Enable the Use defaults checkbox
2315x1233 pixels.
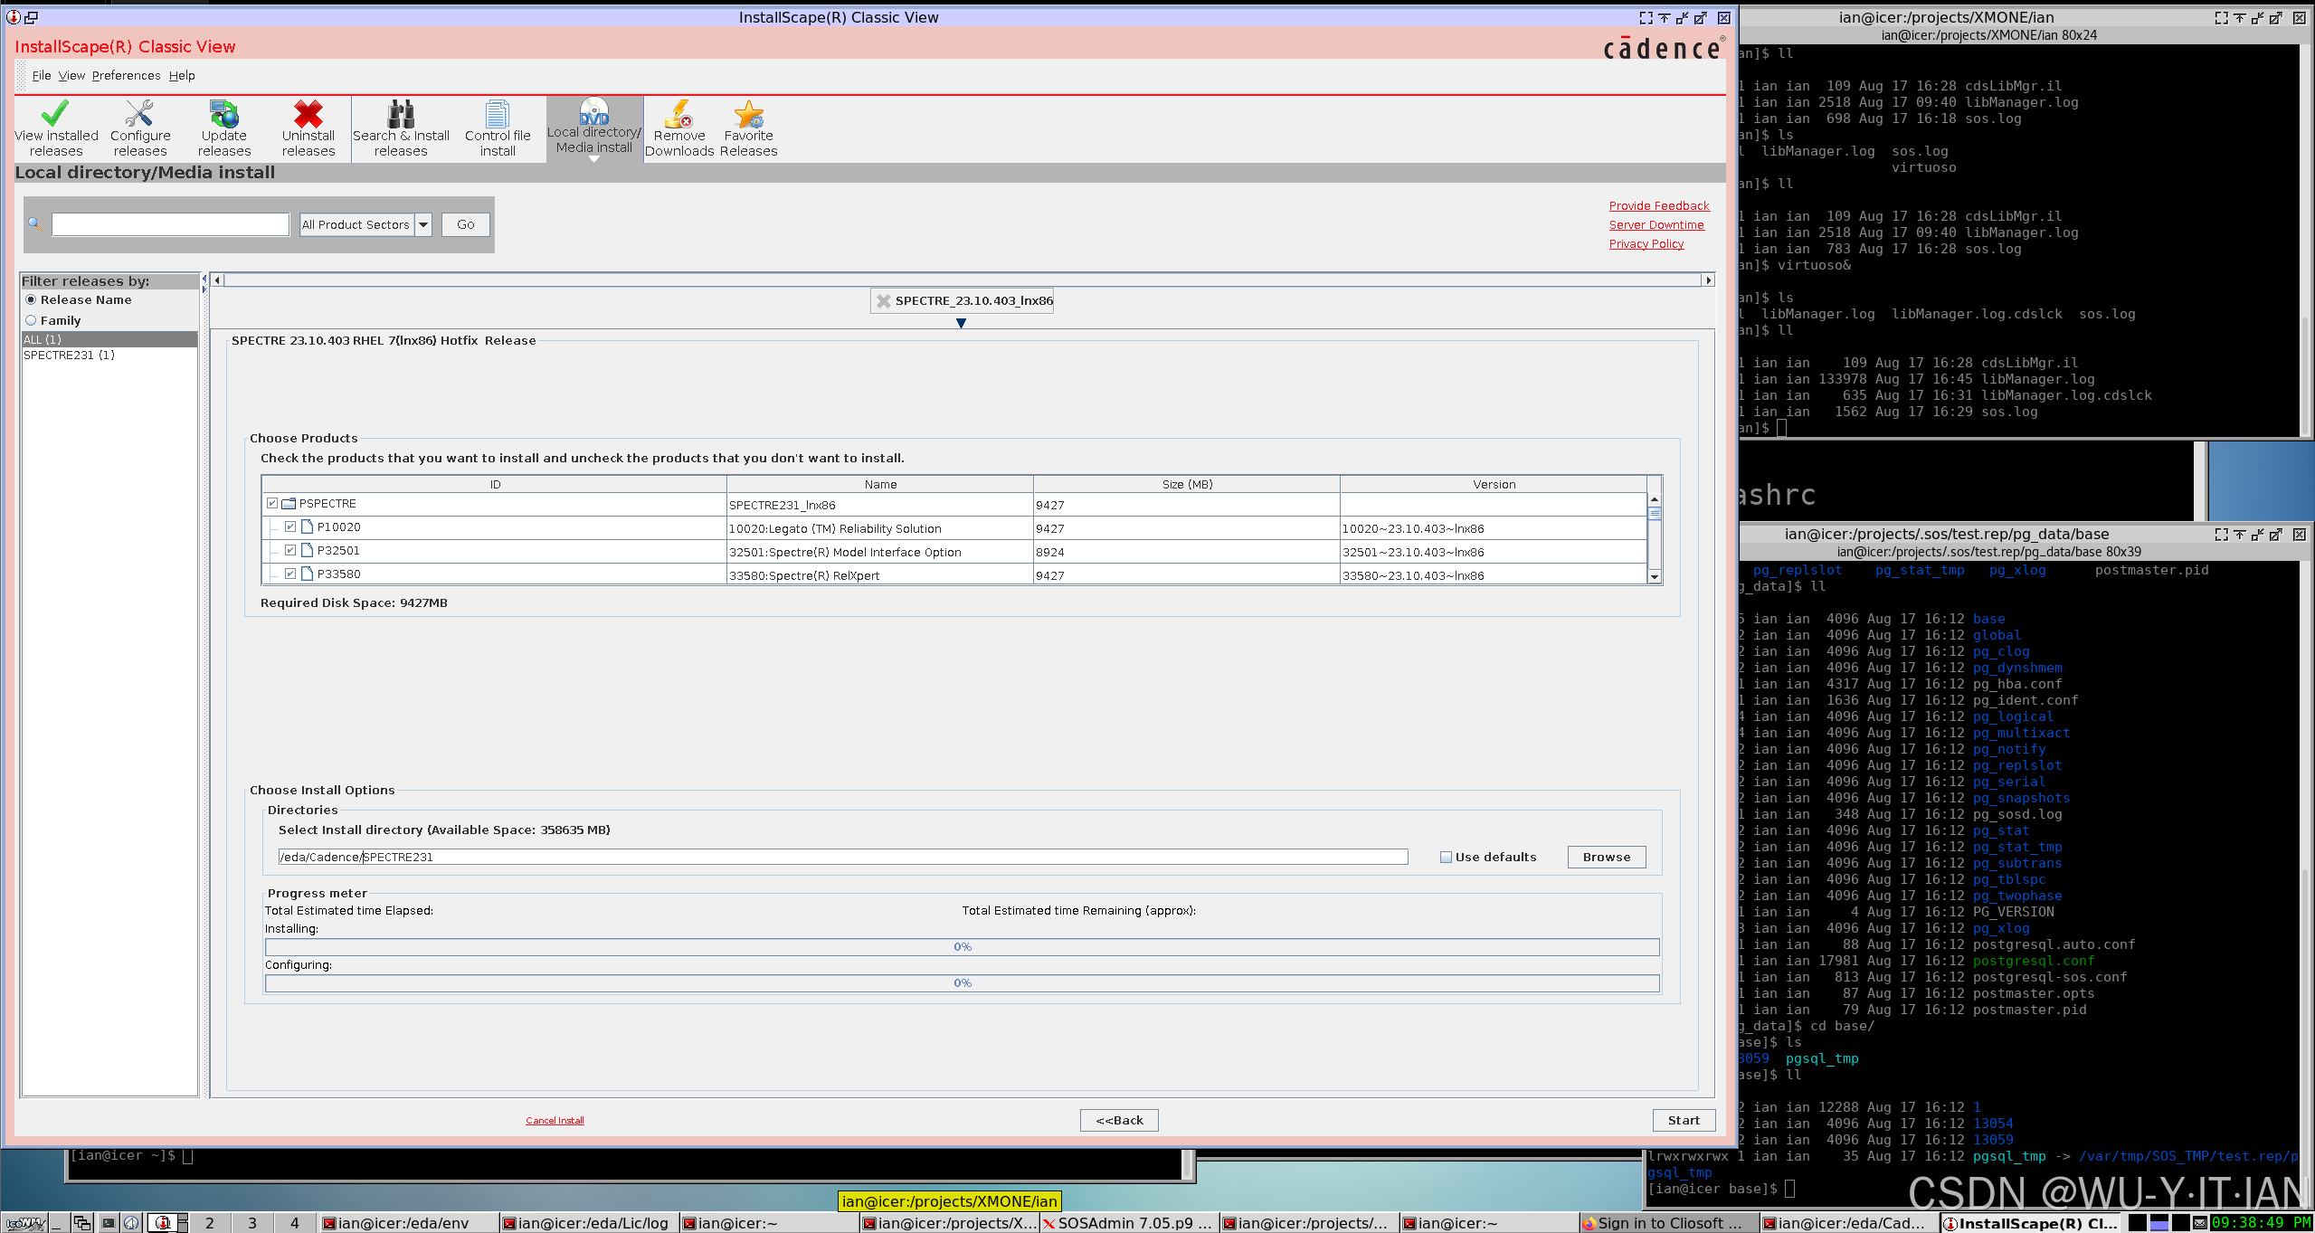(1446, 857)
